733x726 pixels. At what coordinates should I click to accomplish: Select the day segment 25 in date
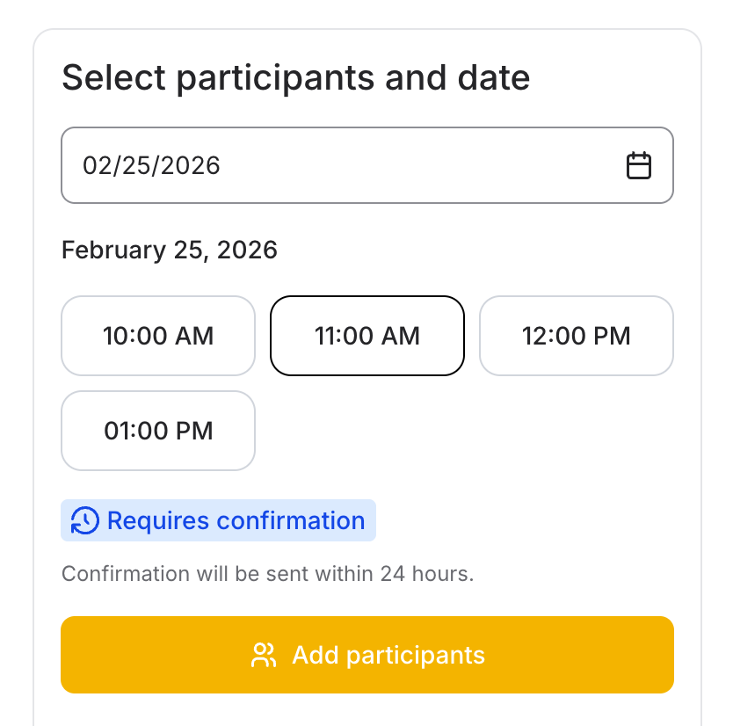click(134, 165)
